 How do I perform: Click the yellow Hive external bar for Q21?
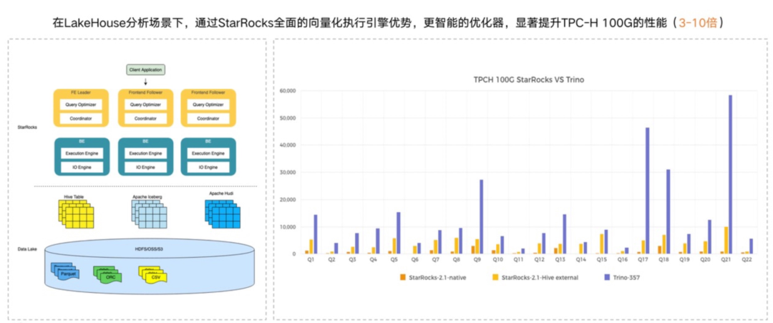(x=726, y=240)
